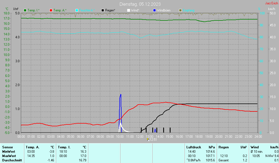
Task: Click the rain total label 'Gesamt:'
Action: [x=224, y=160]
